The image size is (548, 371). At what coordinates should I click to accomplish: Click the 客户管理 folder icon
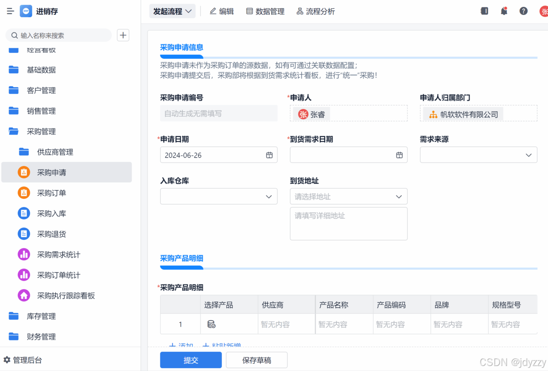(14, 90)
